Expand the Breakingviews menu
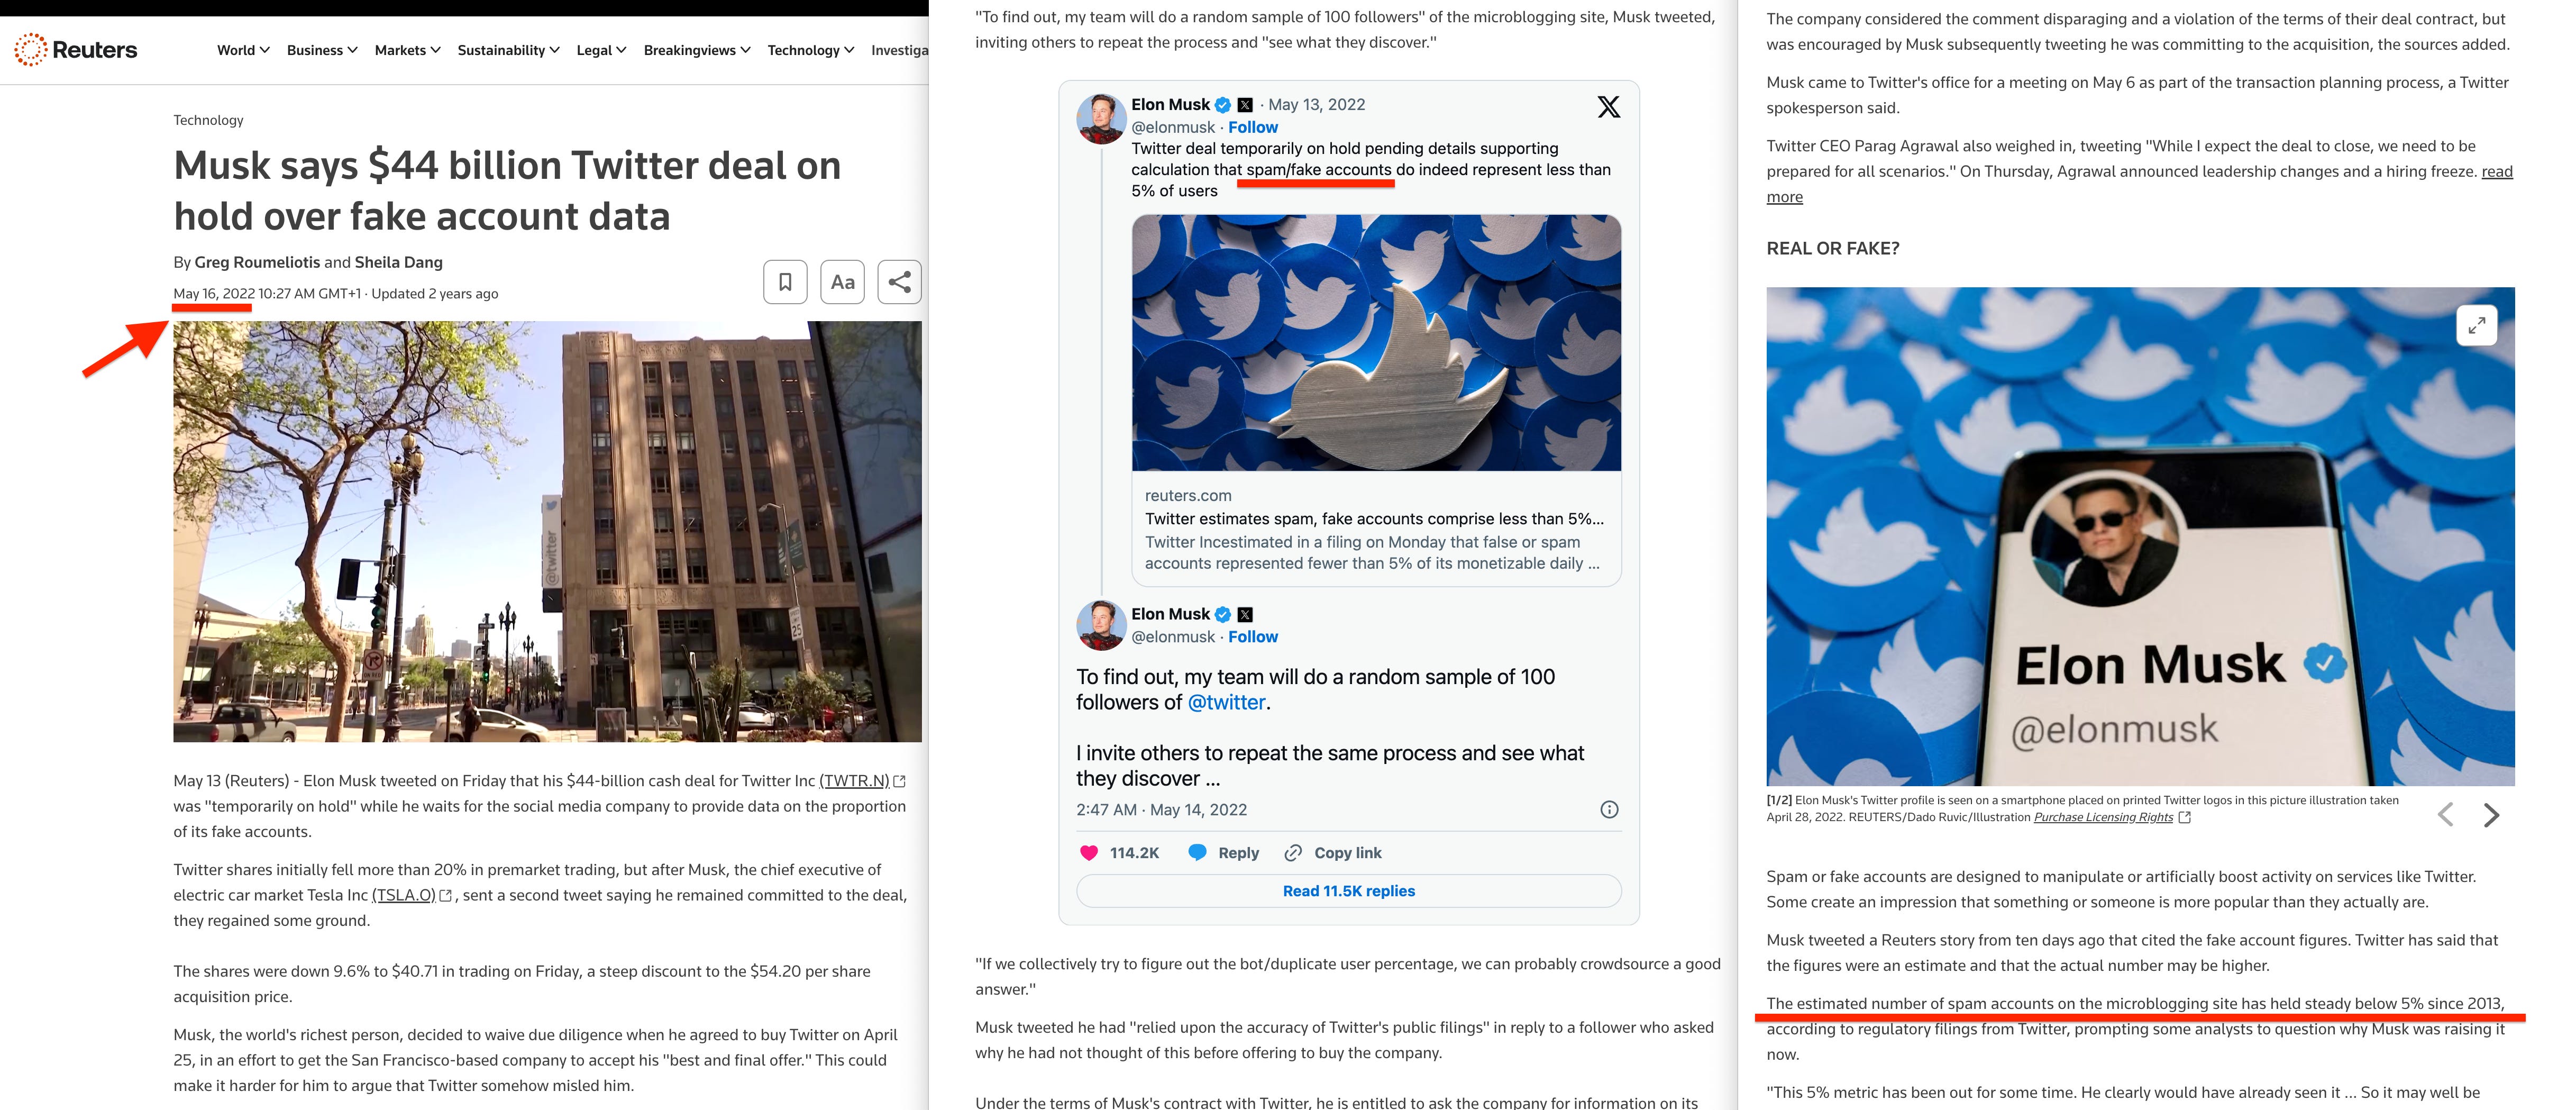Image resolution: width=2576 pixels, height=1110 pixels. coord(697,50)
